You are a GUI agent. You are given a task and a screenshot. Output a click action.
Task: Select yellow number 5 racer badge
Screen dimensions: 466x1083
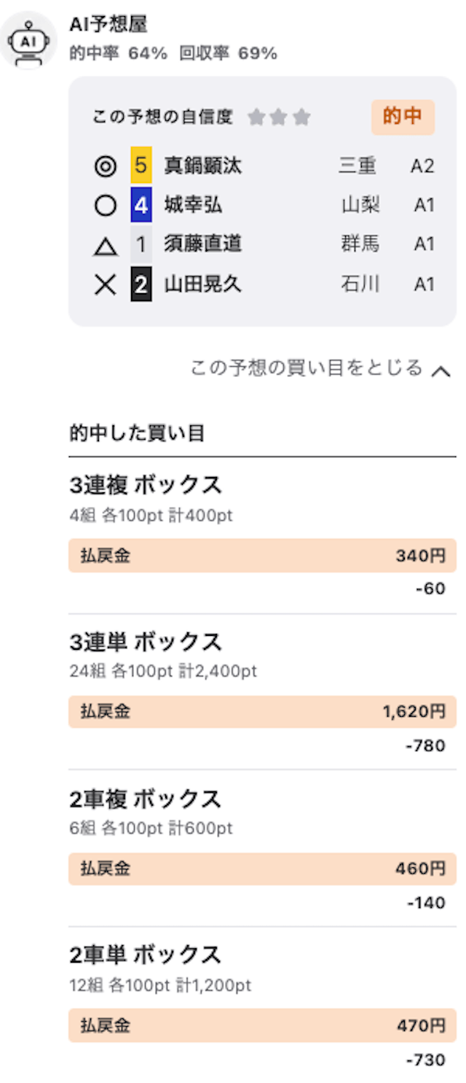(141, 166)
